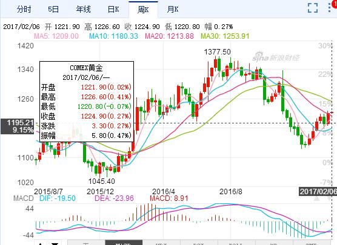Select the 周K weekly candlestick tab

click(143, 10)
